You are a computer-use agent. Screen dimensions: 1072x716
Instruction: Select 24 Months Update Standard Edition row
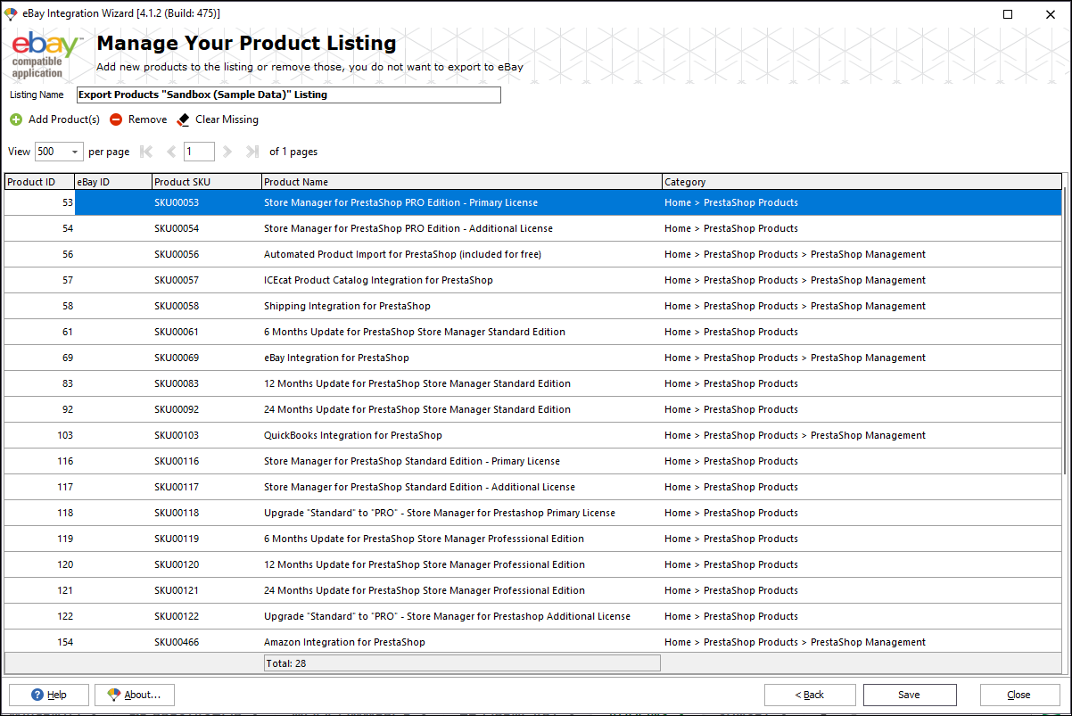point(533,409)
